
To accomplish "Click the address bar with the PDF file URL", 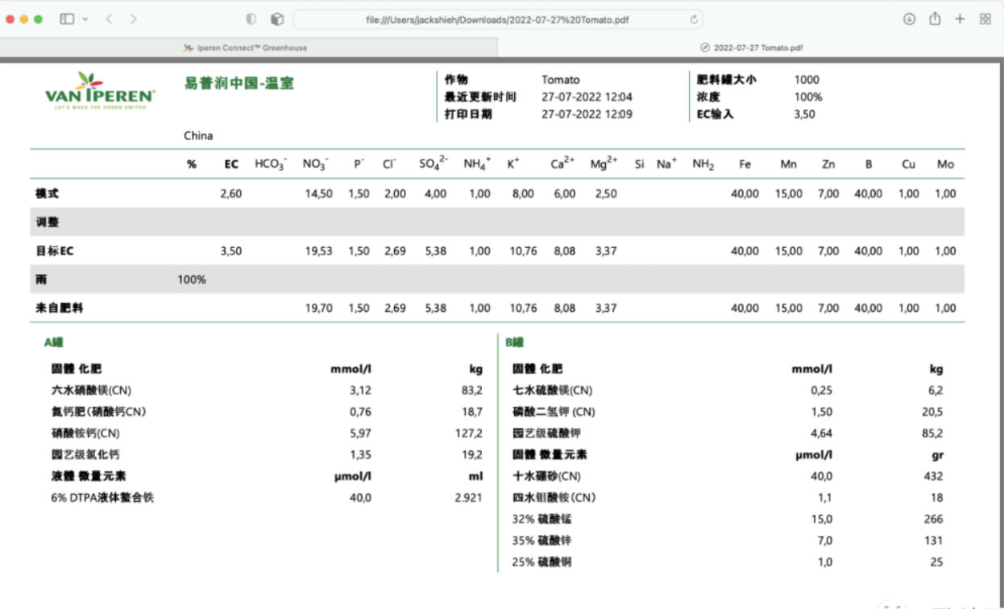I will point(496,19).
